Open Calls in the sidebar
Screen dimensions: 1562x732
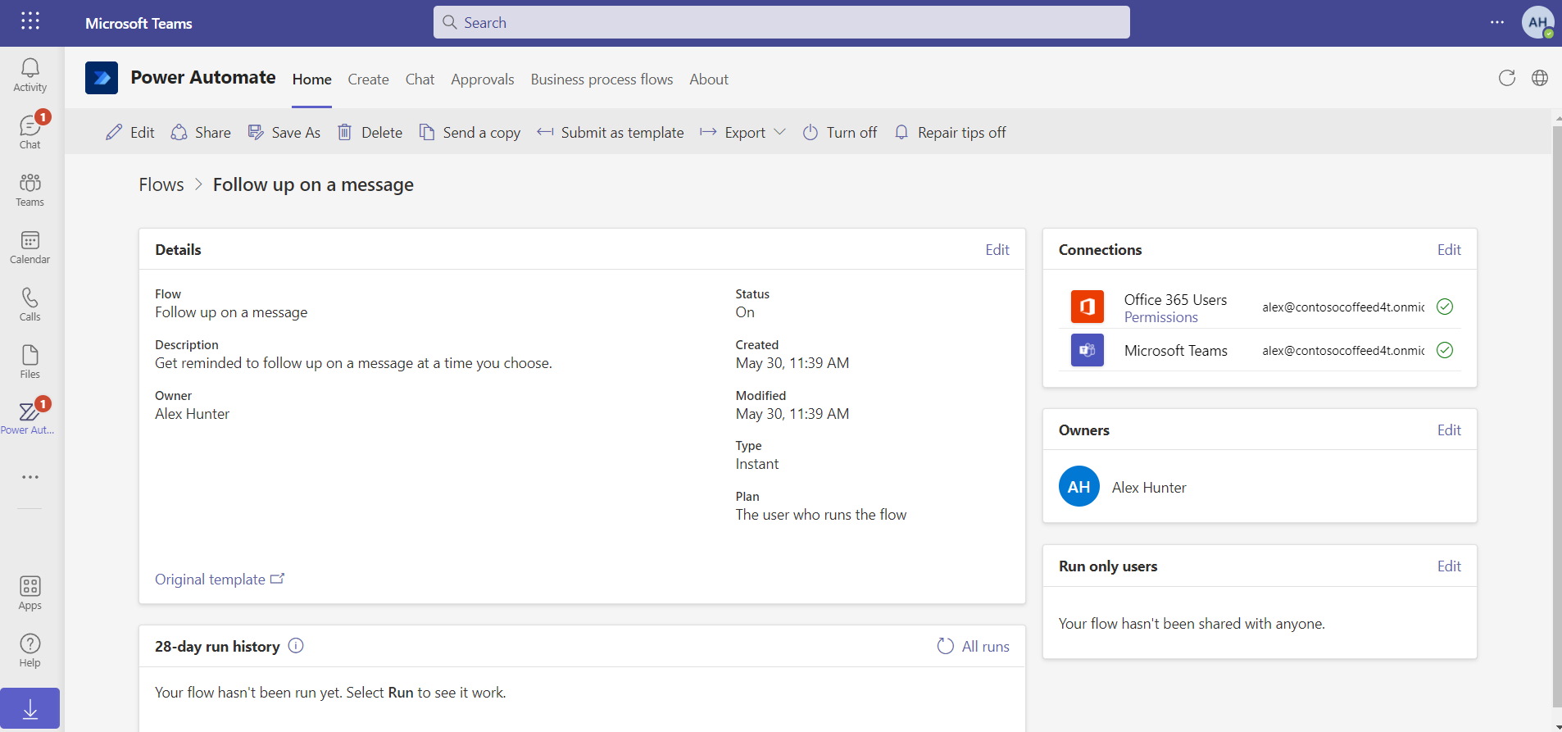click(x=30, y=304)
